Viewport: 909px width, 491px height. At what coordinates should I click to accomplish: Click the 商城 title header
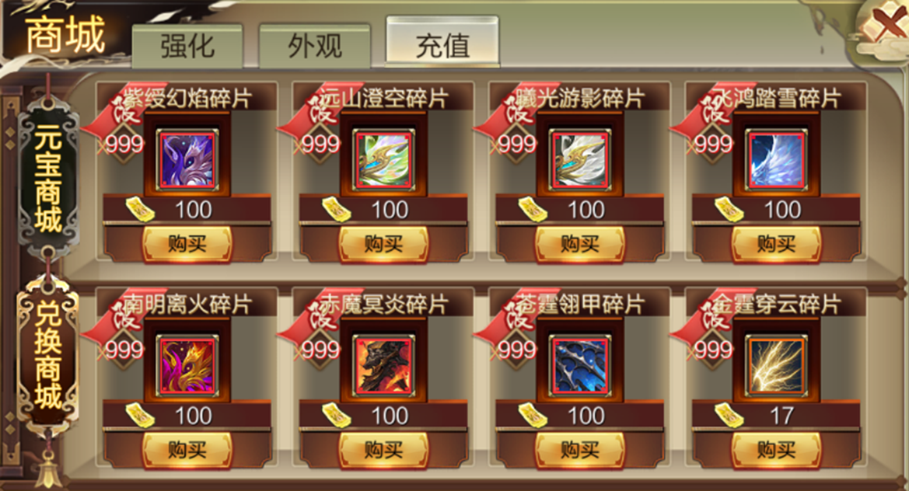click(65, 35)
